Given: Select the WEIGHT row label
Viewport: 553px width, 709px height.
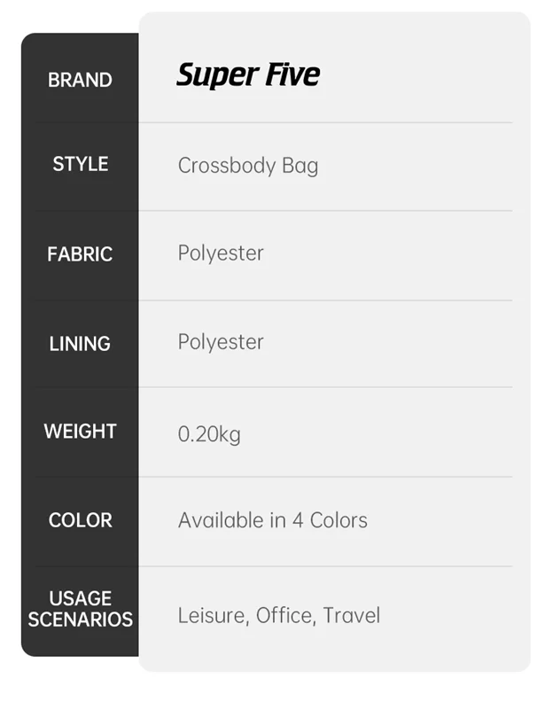Looking at the screenshot, I should pos(80,432).
